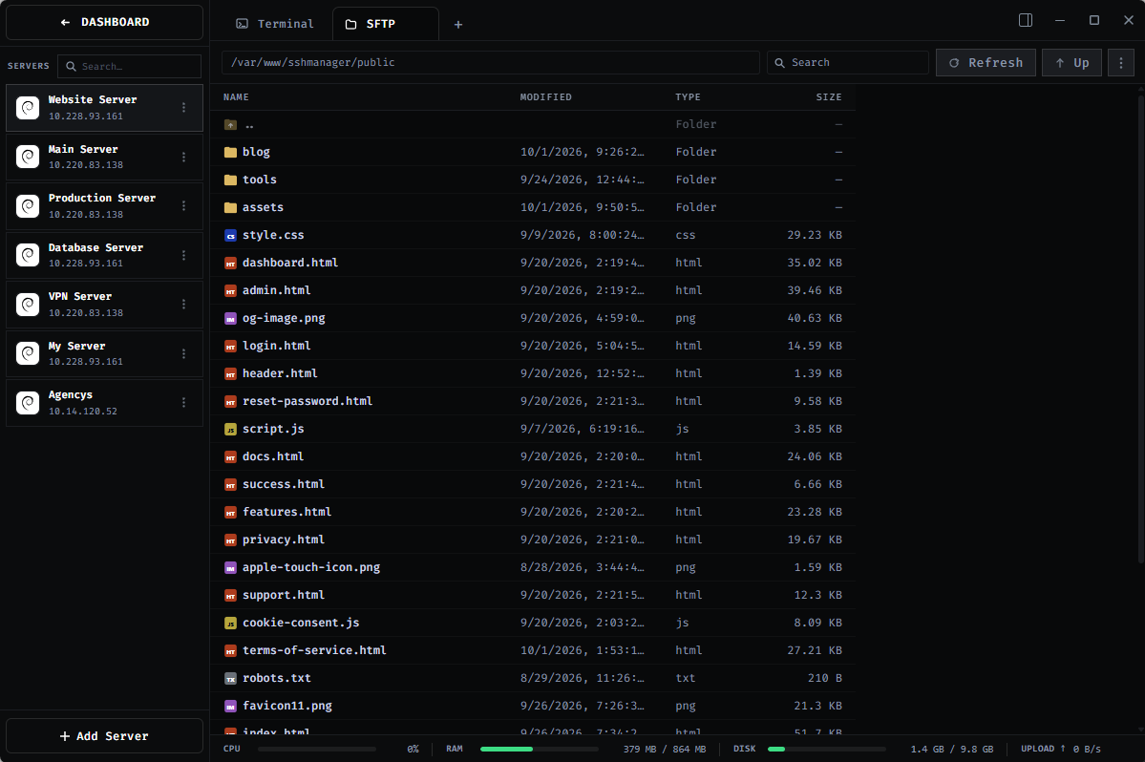
Task: Switch to the Terminal tab
Action: point(275,24)
